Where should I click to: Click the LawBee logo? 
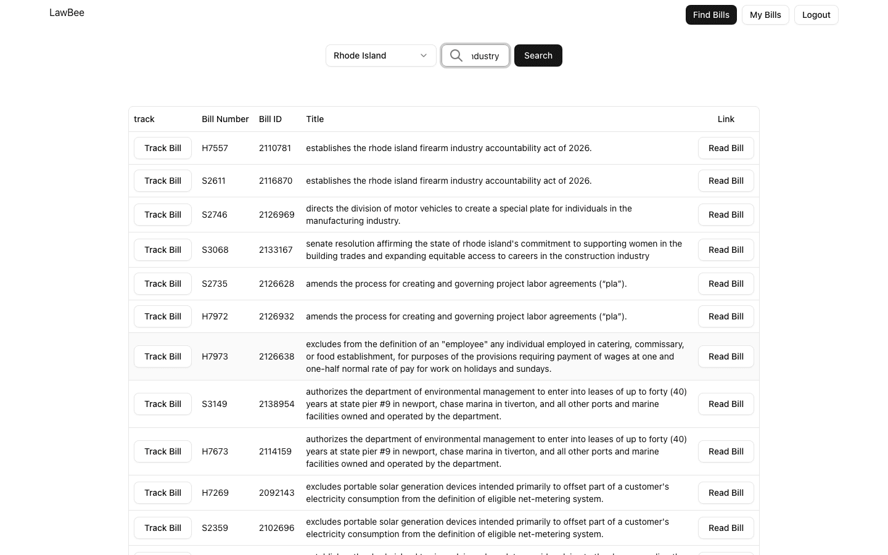[67, 12]
